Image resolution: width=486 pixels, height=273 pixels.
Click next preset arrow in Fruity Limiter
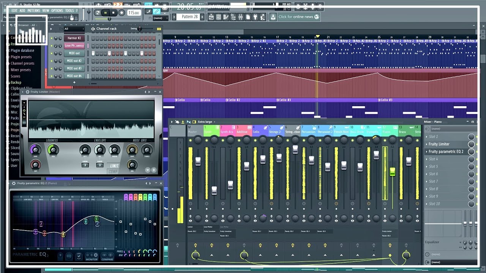149,92
